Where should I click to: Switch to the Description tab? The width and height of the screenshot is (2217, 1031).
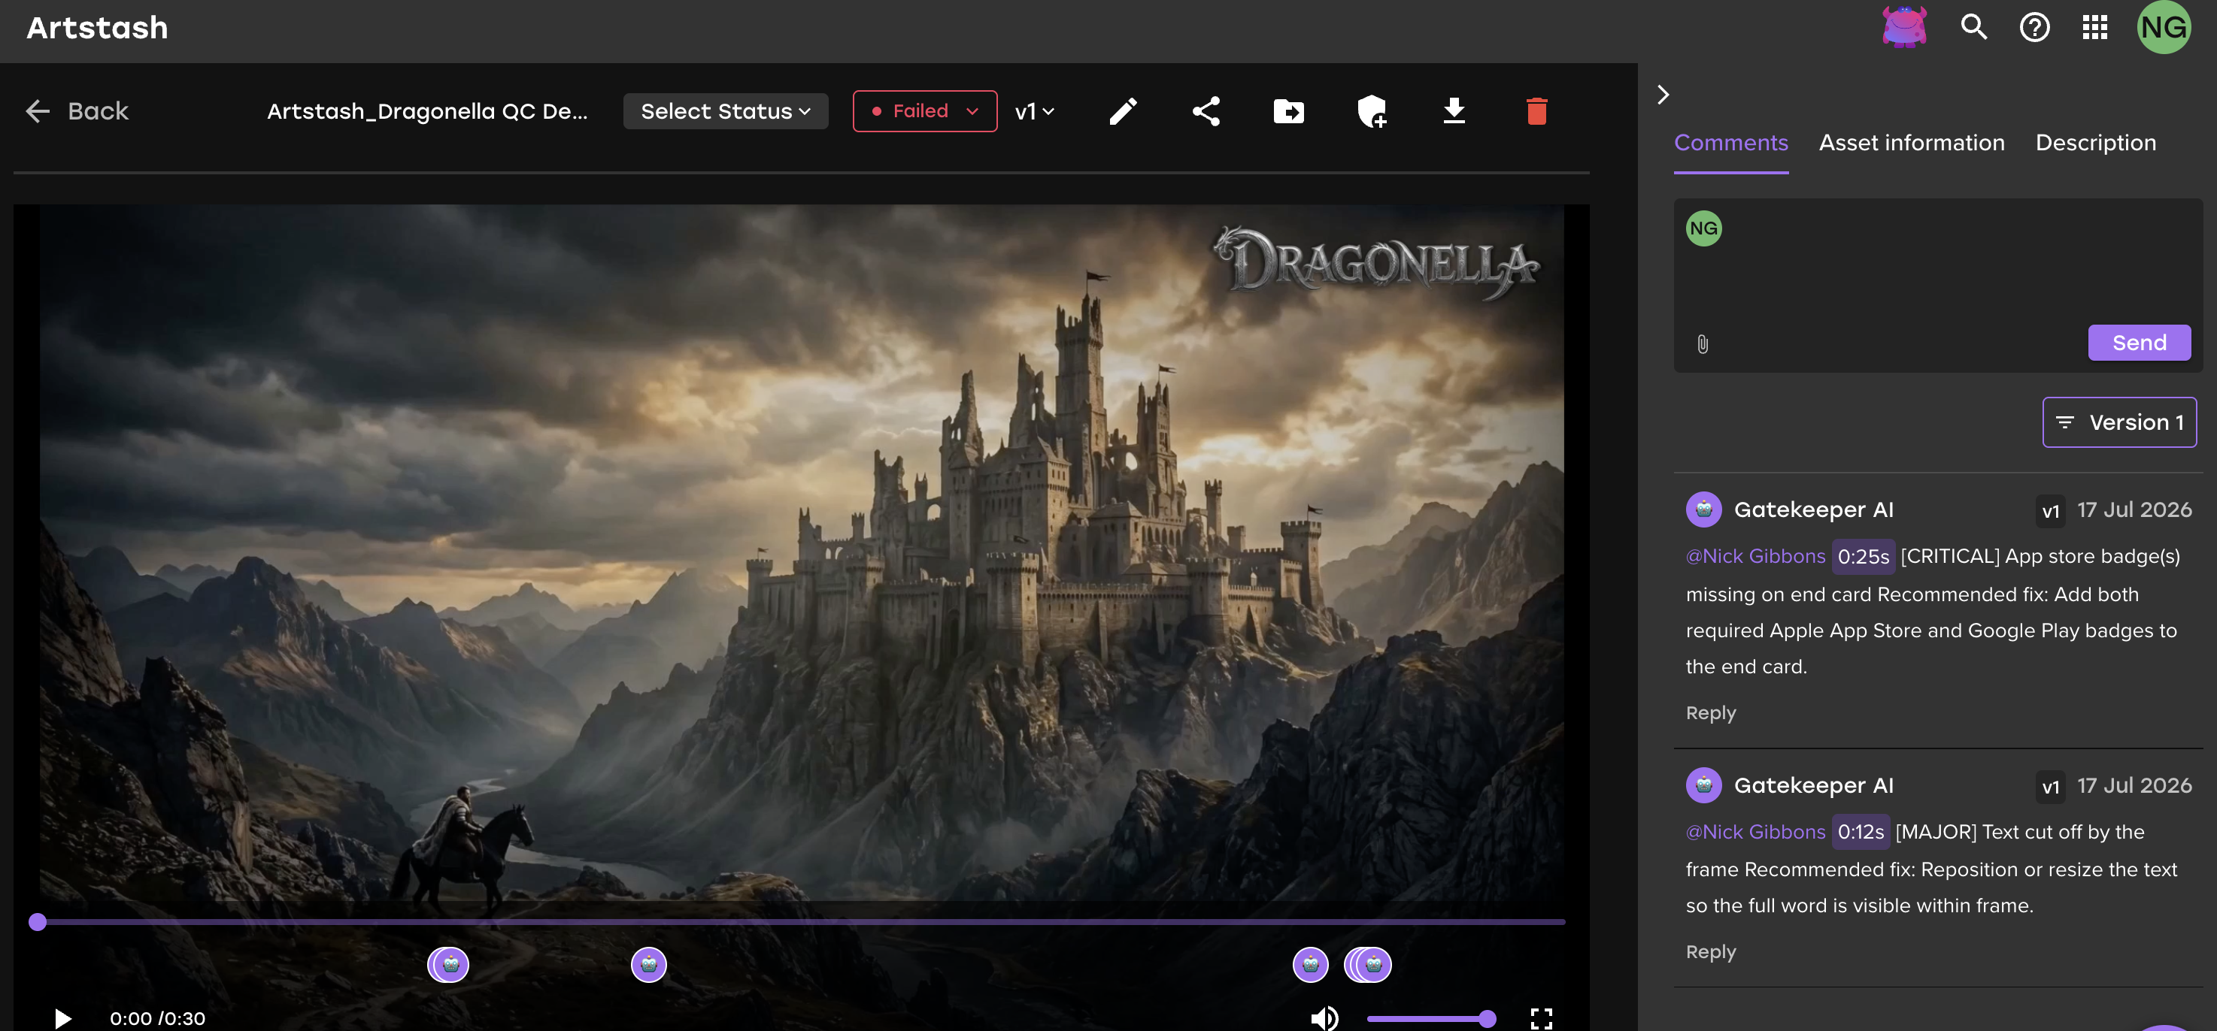click(2096, 143)
